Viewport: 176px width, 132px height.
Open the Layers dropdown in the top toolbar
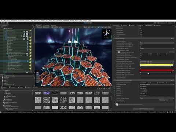click(x=164, y=23)
